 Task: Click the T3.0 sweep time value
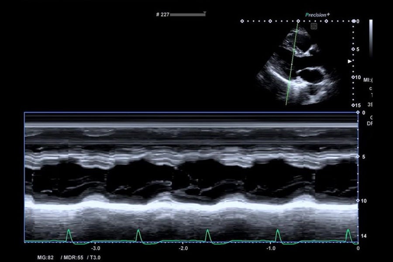tap(95, 258)
